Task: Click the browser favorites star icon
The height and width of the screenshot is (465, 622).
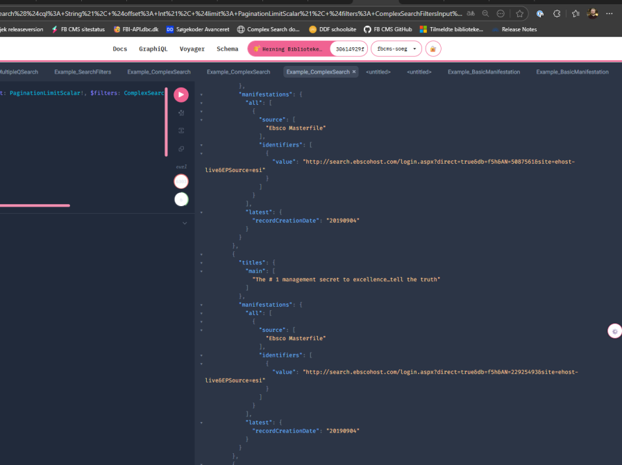Action: click(519, 13)
